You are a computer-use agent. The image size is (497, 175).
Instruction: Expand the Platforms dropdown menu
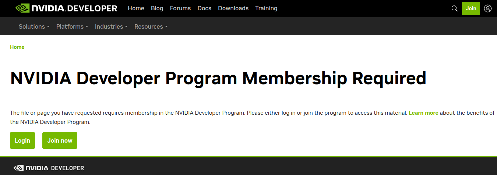[x=72, y=26]
